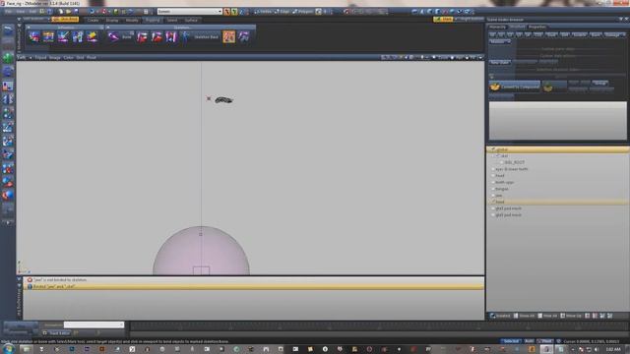Click the highlighted orange Skeleton Bind icon
The image size is (630, 354).
tap(229, 37)
